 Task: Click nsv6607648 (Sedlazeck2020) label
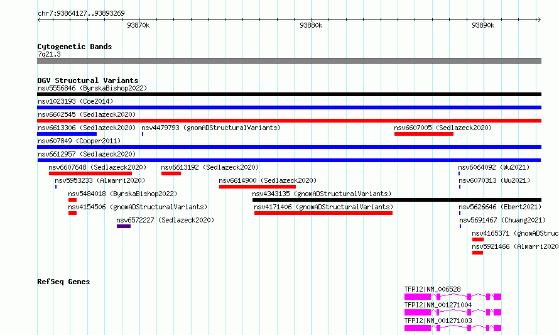pyautogui.click(x=97, y=167)
